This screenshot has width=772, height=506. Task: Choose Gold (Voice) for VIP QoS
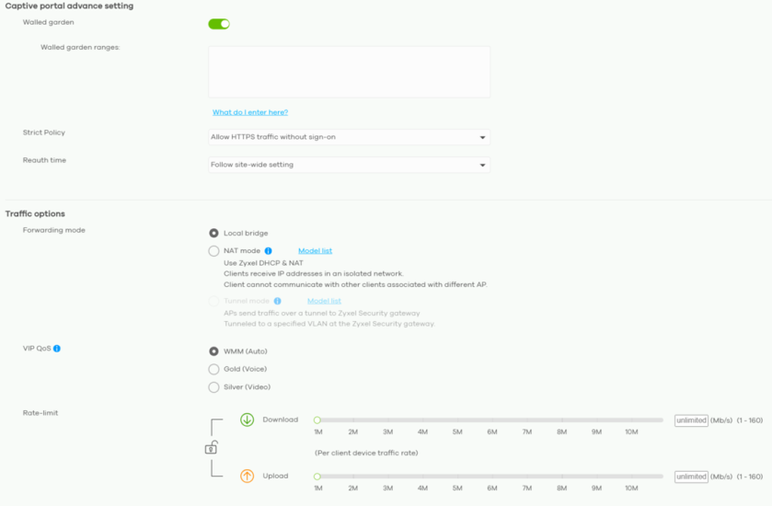click(x=213, y=369)
